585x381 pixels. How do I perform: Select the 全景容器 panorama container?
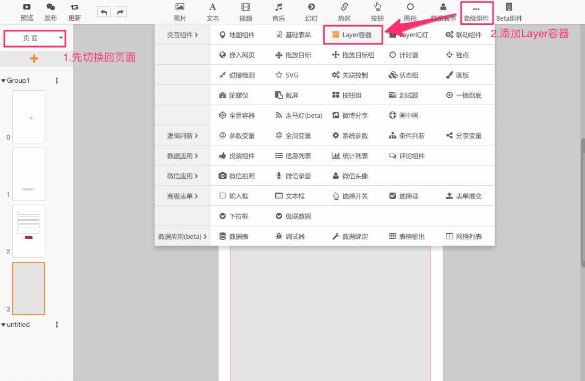237,116
